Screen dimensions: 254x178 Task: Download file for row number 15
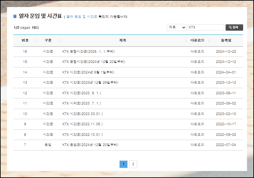(197, 62)
